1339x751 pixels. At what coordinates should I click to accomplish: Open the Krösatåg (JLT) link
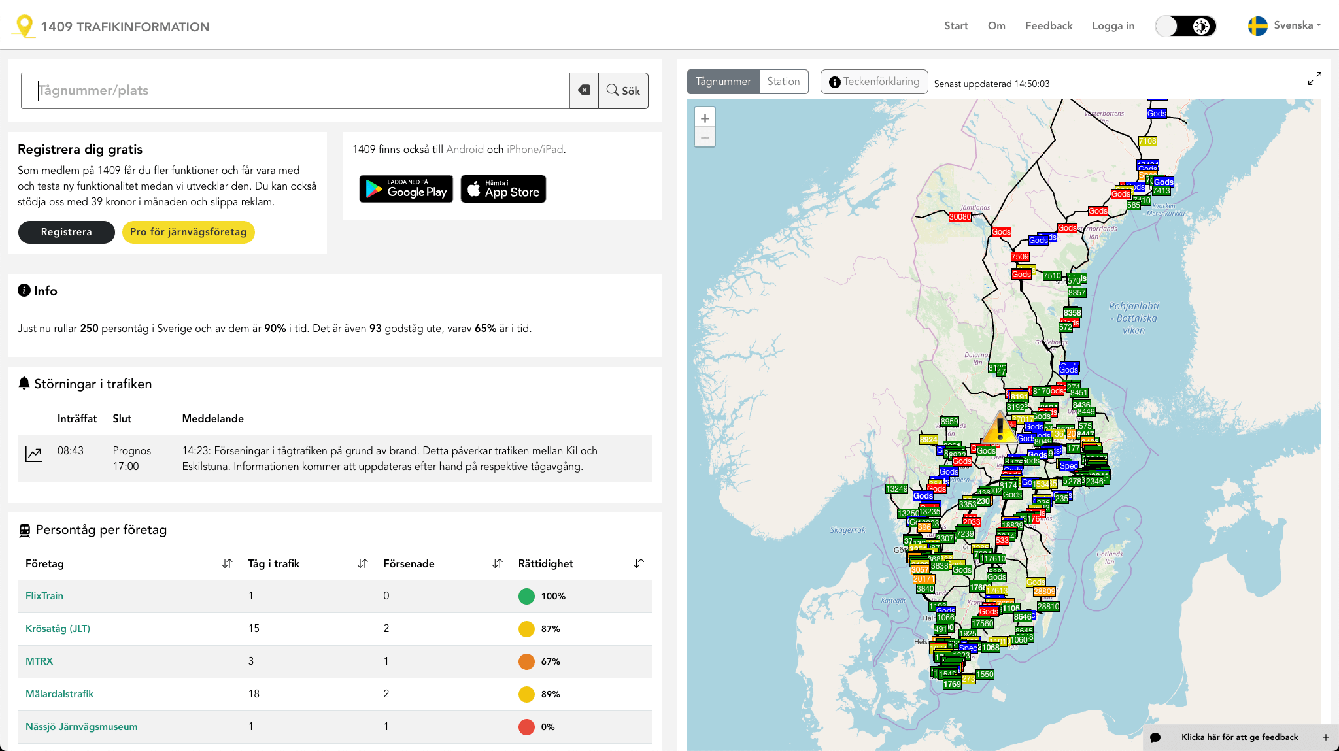tap(58, 629)
